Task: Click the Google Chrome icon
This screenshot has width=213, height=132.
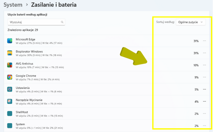Action: tap(10, 77)
